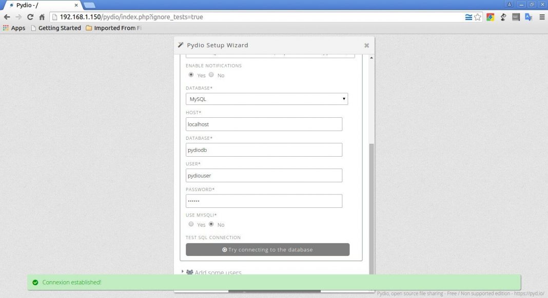Click the users group icon
Viewport: 548px width, 298px height.
click(189, 272)
